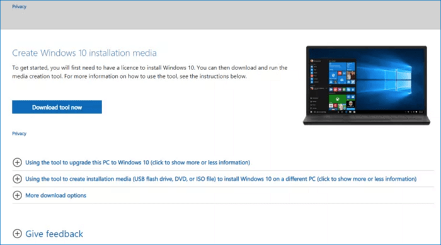Open the Give feedback heading link

pyautogui.click(x=54, y=234)
